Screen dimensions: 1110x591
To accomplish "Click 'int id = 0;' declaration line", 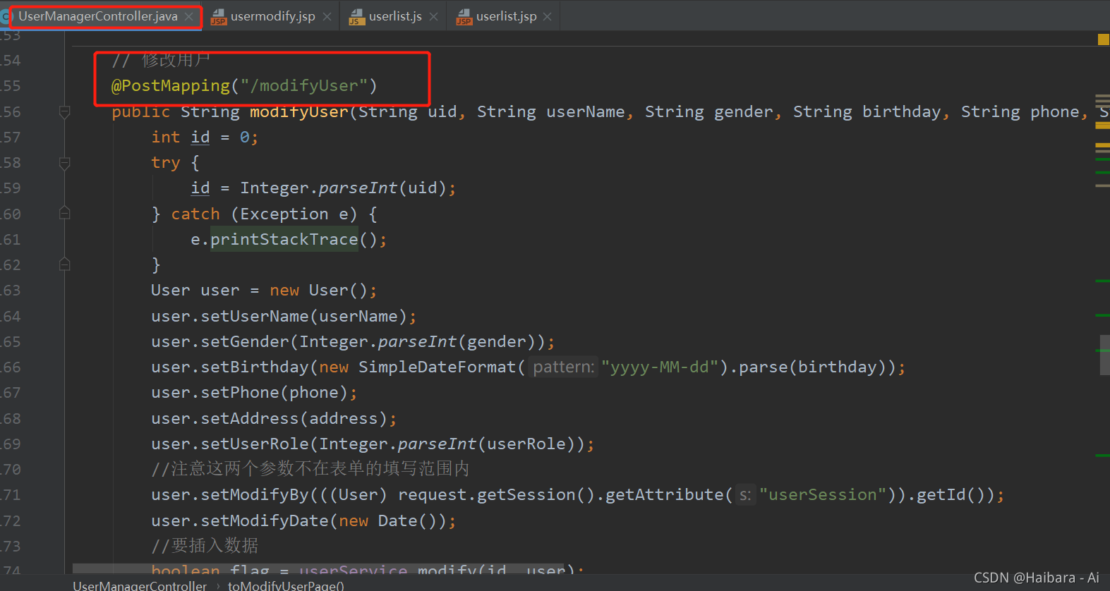I will coord(205,138).
